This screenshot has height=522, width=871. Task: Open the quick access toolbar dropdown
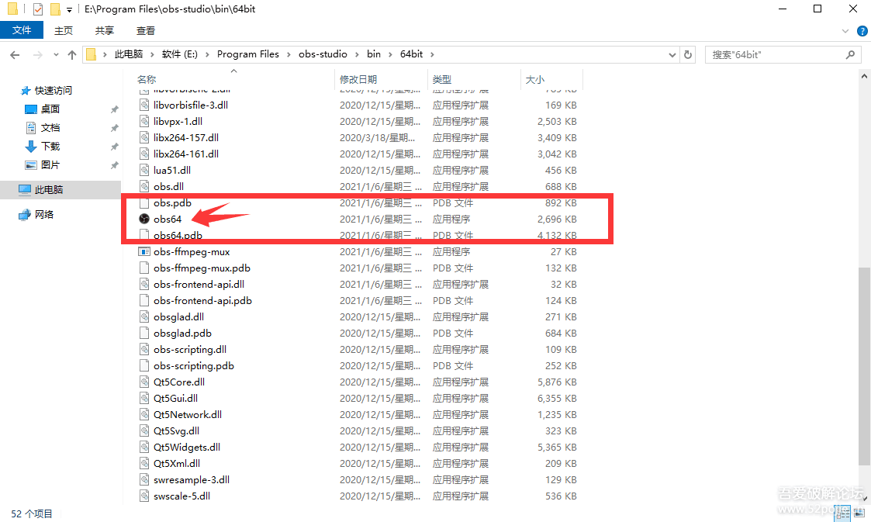(x=70, y=9)
